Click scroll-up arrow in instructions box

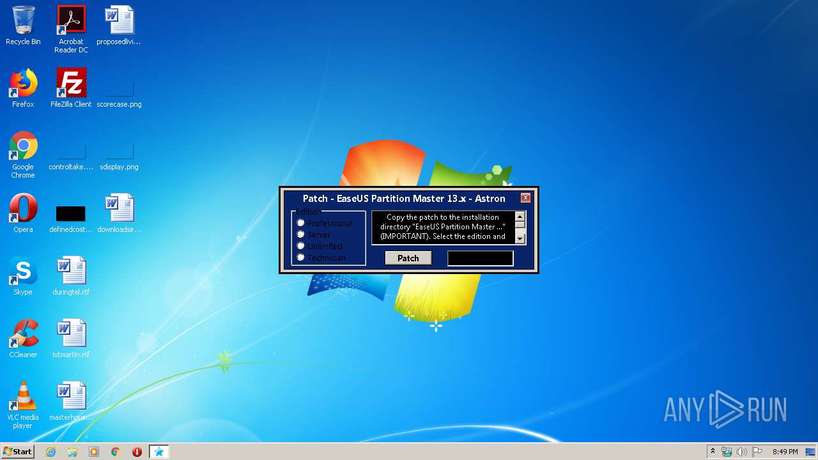(x=520, y=217)
